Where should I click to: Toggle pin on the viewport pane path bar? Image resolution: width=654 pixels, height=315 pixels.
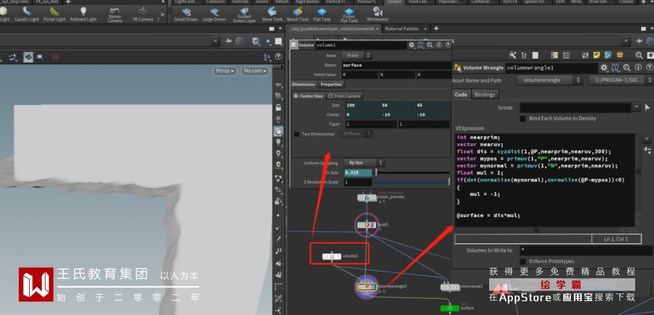tap(228, 41)
